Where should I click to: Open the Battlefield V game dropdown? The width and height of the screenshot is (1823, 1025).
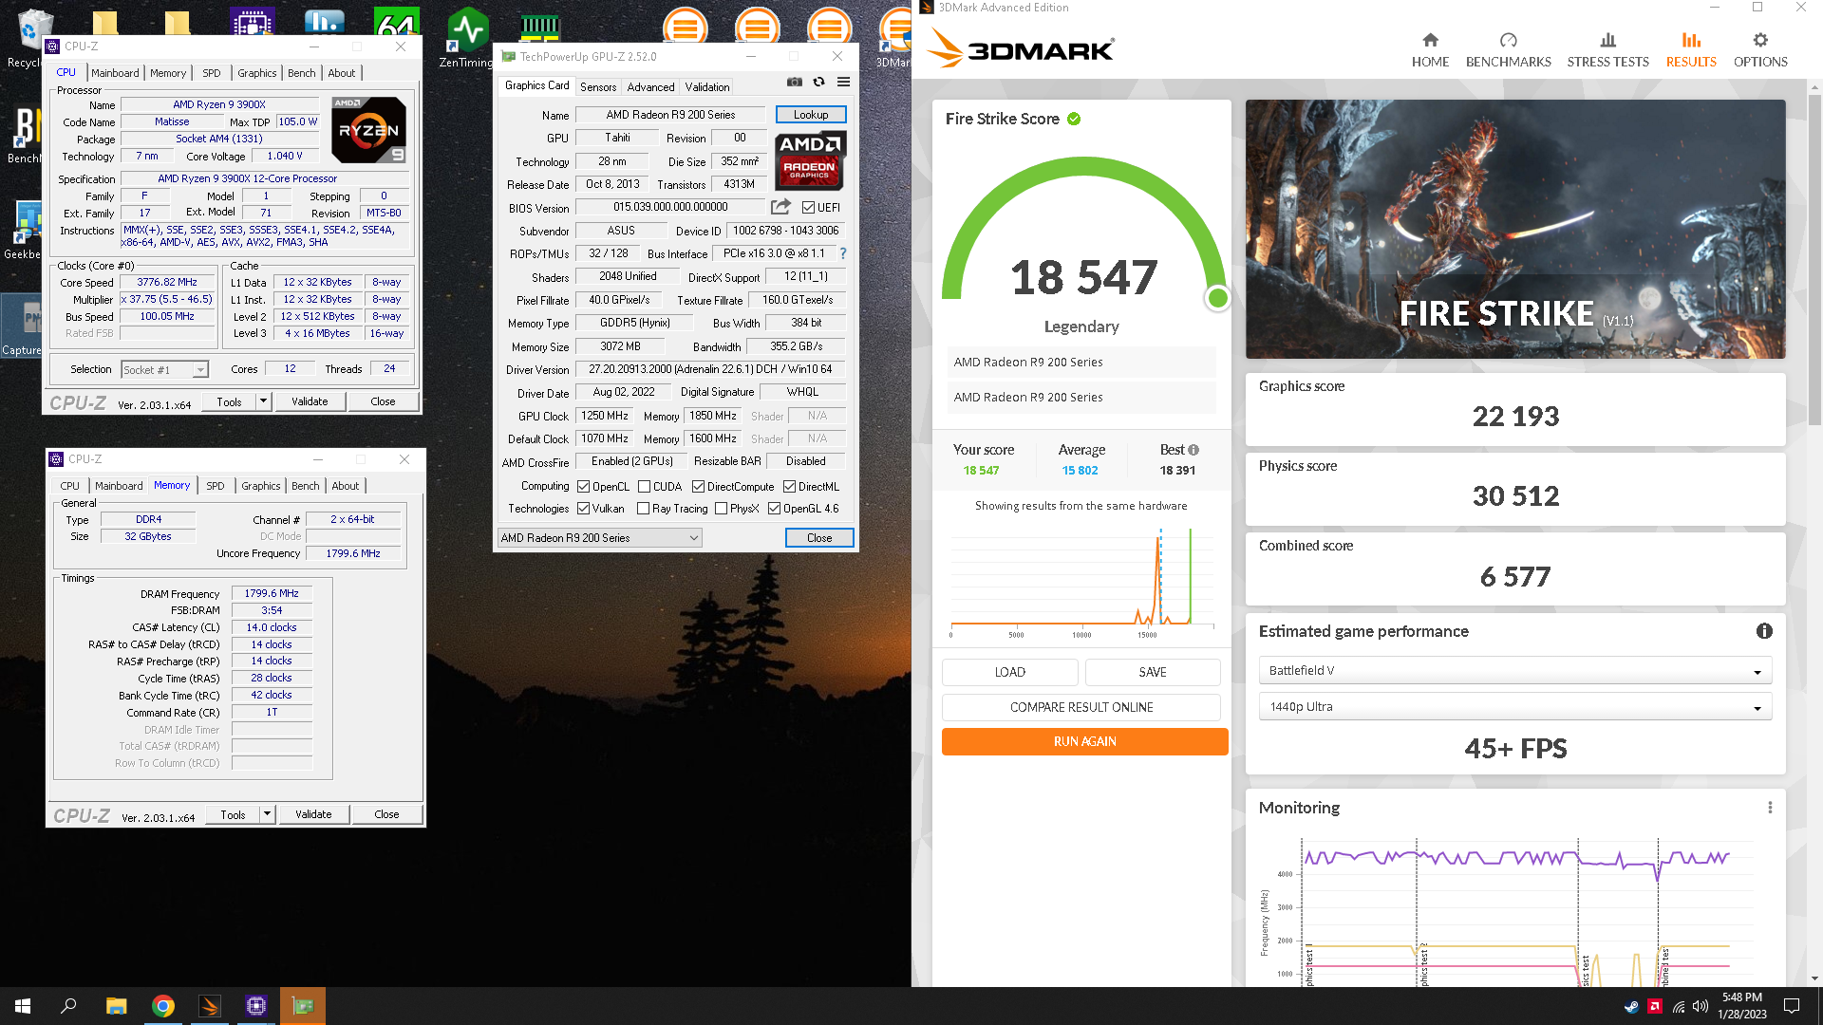tap(1515, 671)
